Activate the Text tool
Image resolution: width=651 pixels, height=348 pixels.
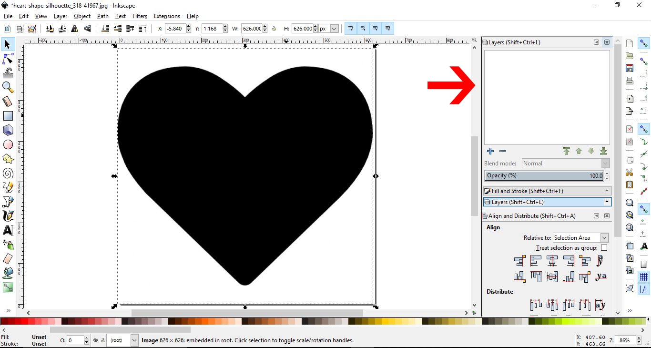coord(8,230)
